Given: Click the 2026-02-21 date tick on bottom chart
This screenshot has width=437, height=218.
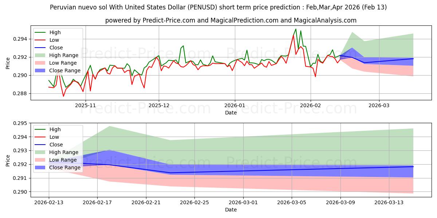Looking at the screenshot, I should (x=146, y=202).
